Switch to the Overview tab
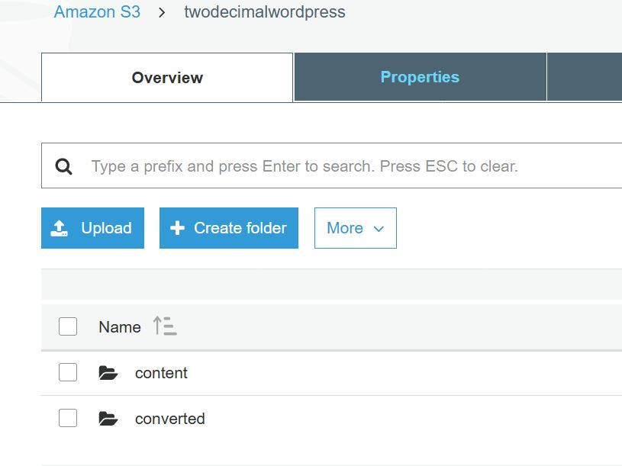 click(167, 78)
